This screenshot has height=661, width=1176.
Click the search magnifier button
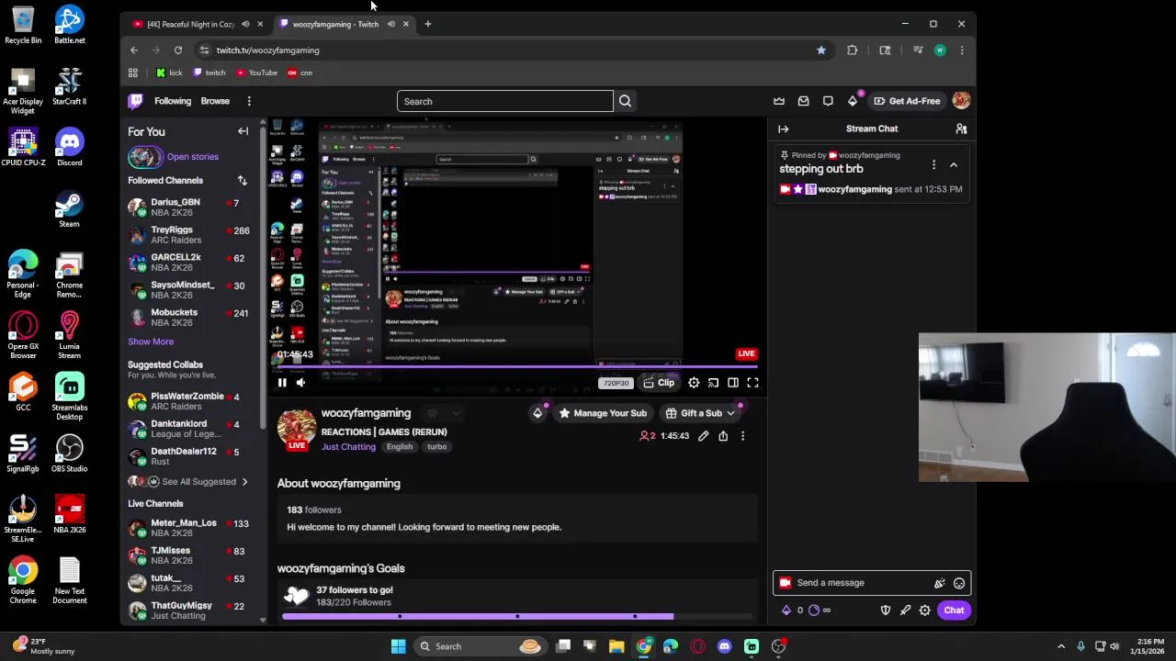pos(625,101)
